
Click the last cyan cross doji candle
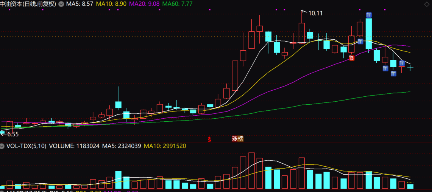click(410, 67)
